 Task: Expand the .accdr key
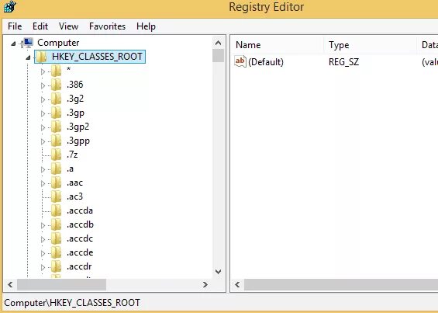click(43, 268)
